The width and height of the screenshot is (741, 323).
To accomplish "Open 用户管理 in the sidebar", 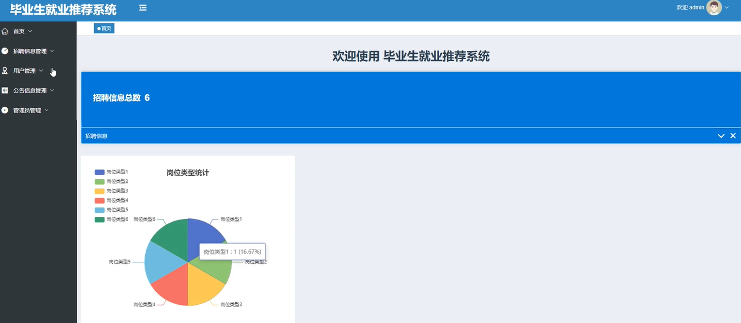I will point(38,71).
